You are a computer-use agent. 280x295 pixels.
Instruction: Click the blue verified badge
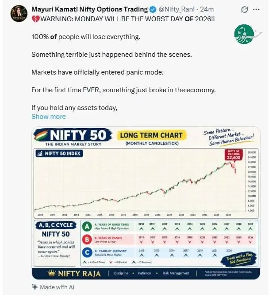(153, 9)
